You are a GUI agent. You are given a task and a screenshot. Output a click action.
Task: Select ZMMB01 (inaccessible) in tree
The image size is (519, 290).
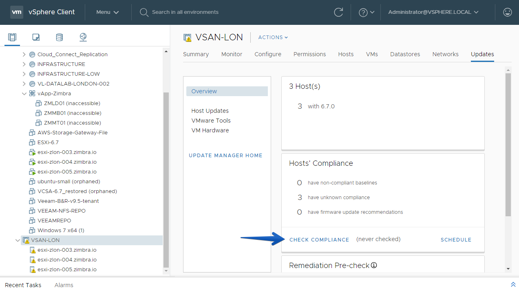73,113
